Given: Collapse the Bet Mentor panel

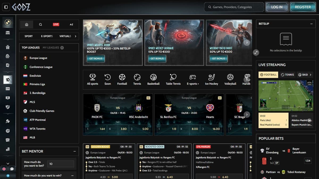Looking at the screenshot, I should click(74, 151).
